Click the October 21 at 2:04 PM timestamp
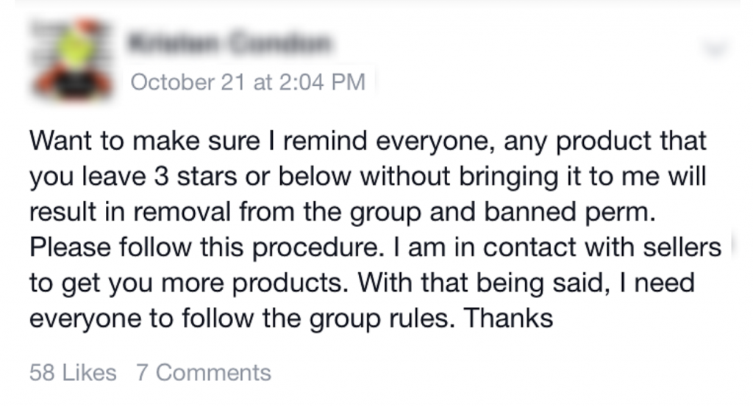Viewport: 753px width, 406px height. 248,81
